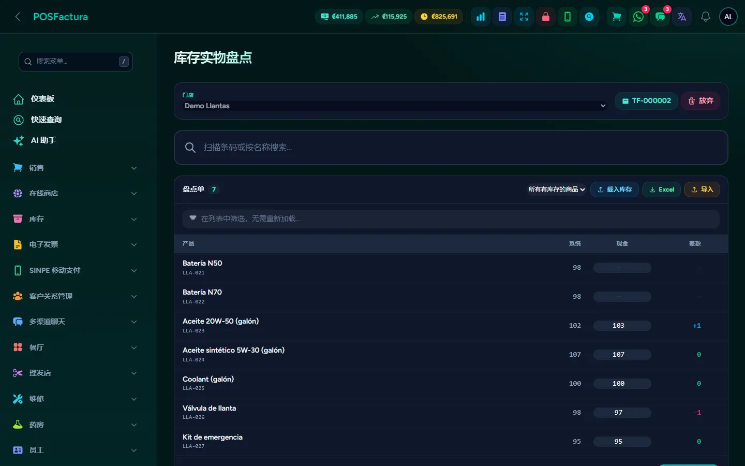The width and height of the screenshot is (745, 466).
Task: Click the green mobile phone icon
Action: pyautogui.click(x=568, y=17)
